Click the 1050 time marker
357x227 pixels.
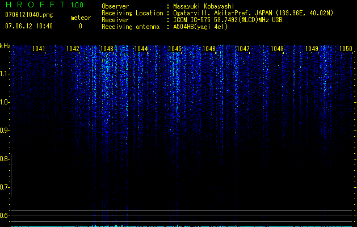pyautogui.click(x=346, y=48)
